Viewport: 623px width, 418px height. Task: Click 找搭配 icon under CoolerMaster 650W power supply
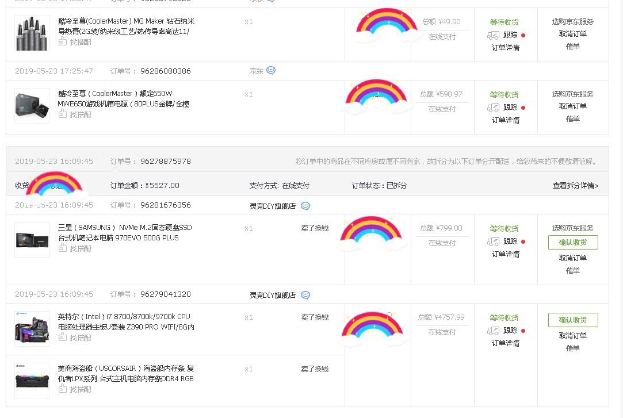click(x=62, y=114)
